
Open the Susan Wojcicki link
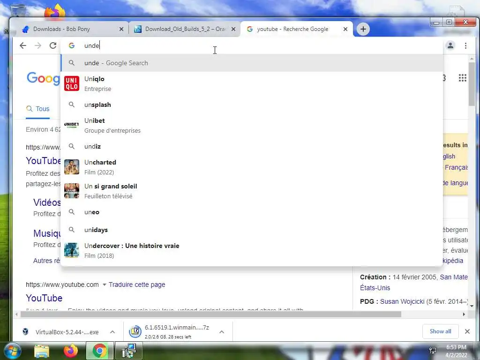point(402,301)
